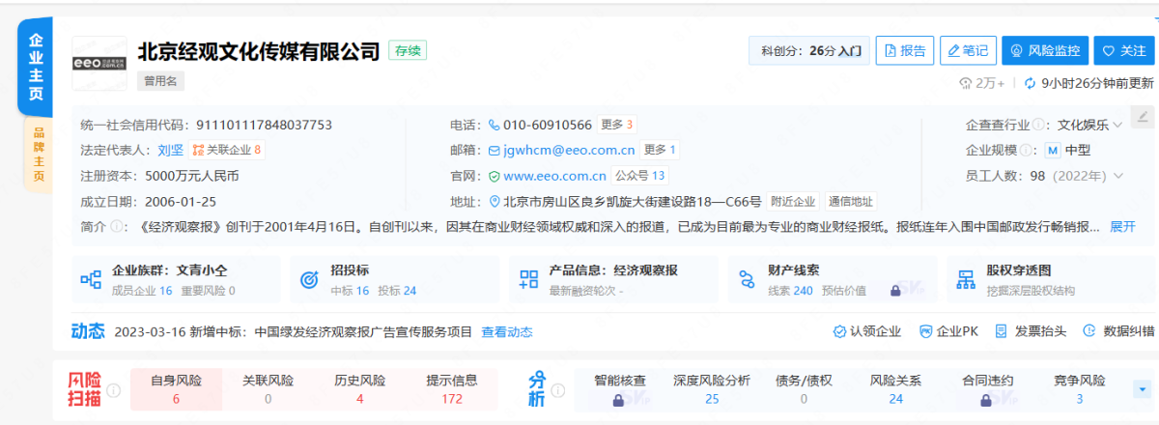
Task: Click the lock icon beside 预估价值
Action: coord(895,290)
